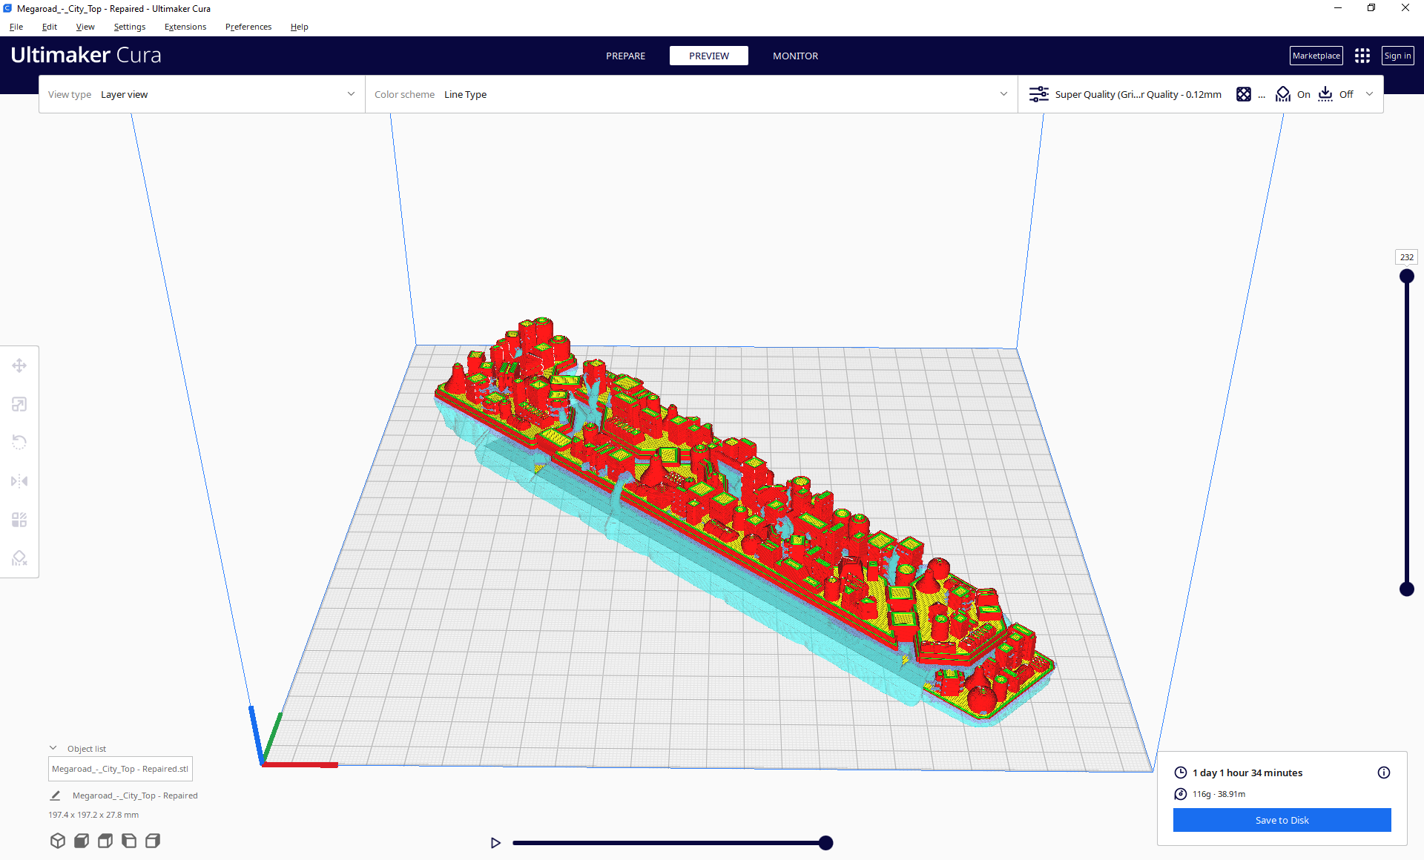Switch to the PREVIEW stage

click(x=709, y=56)
